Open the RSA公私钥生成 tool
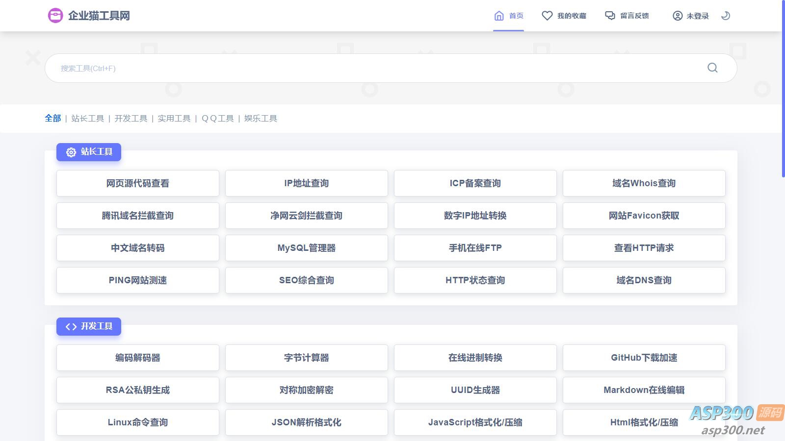 pyautogui.click(x=138, y=390)
